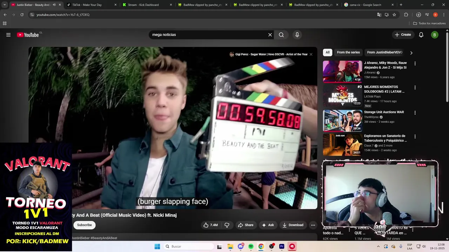Open the media controls music-note icon
The image size is (449, 252).
[427, 15]
